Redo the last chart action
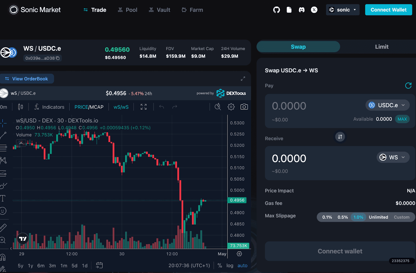This screenshot has height=273, width=416. click(x=175, y=107)
